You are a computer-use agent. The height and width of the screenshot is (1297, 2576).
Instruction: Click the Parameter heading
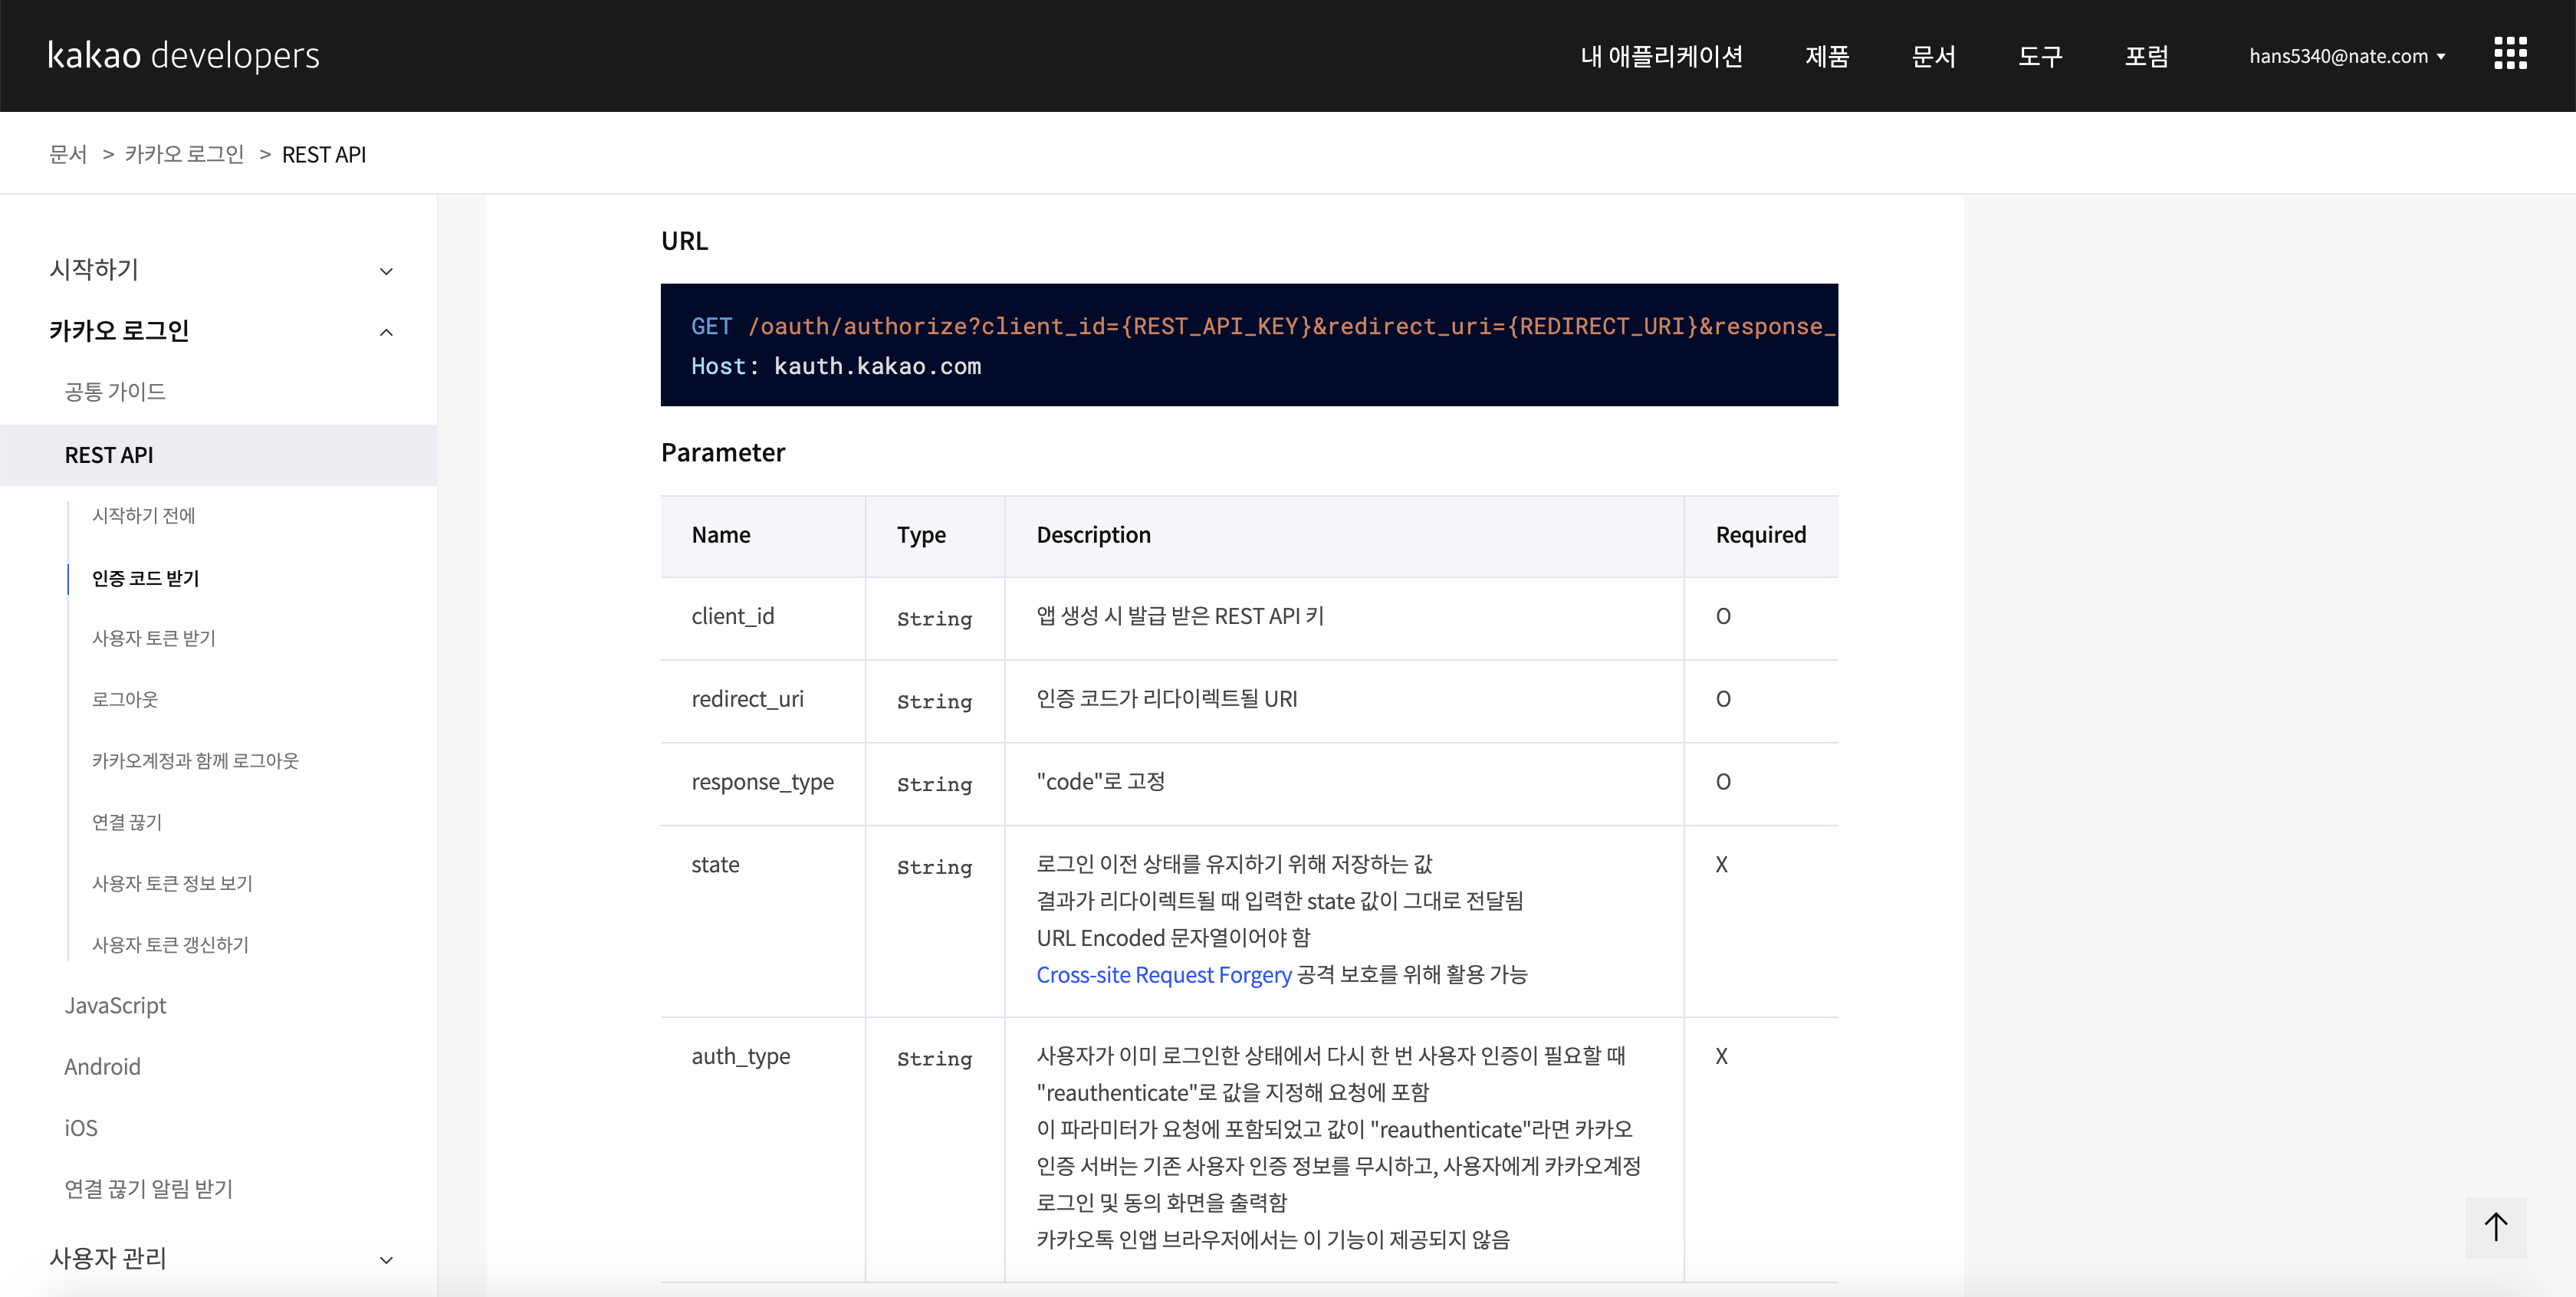723,453
